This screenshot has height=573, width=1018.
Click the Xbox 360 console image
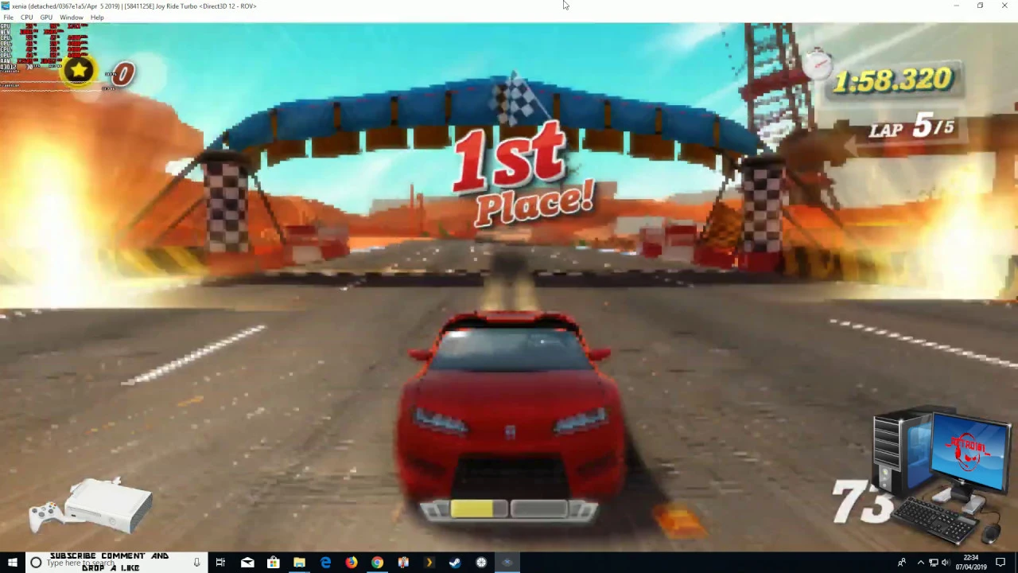[x=91, y=506]
